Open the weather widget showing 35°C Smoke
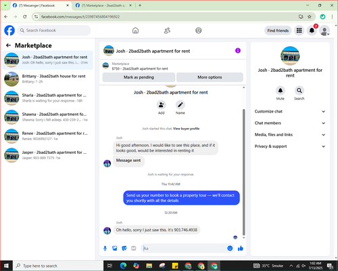Viewport: 338px width, 271px height. tap(268, 266)
